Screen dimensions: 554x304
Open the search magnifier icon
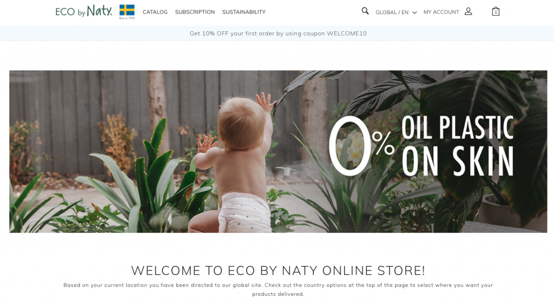365,11
